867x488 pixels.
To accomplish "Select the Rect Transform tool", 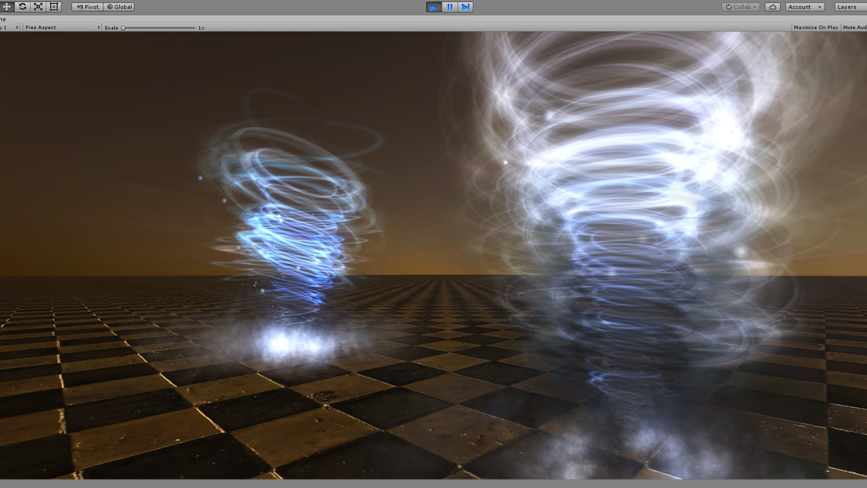I will (x=54, y=7).
